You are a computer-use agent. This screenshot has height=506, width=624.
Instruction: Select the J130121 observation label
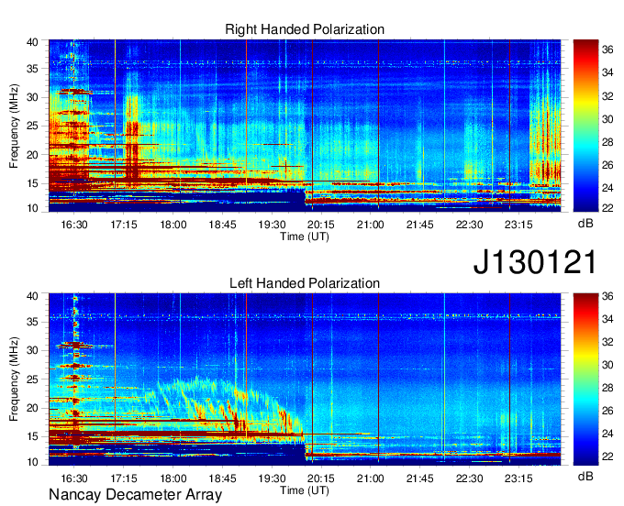point(535,261)
